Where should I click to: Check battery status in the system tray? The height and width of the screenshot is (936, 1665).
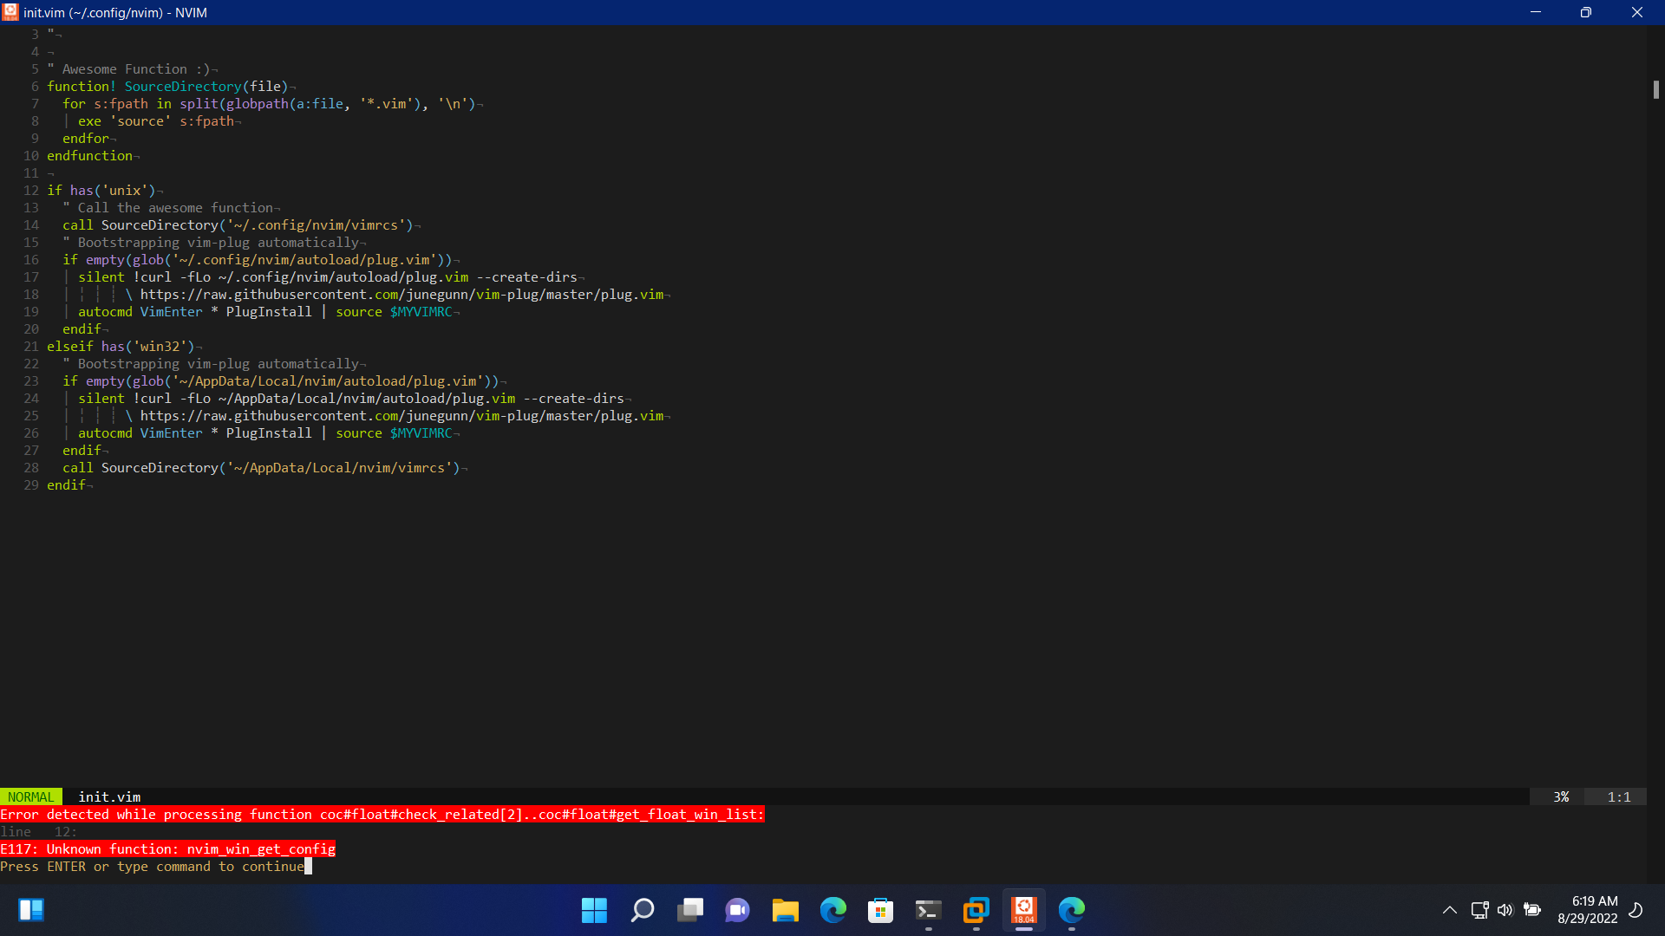tap(1531, 910)
